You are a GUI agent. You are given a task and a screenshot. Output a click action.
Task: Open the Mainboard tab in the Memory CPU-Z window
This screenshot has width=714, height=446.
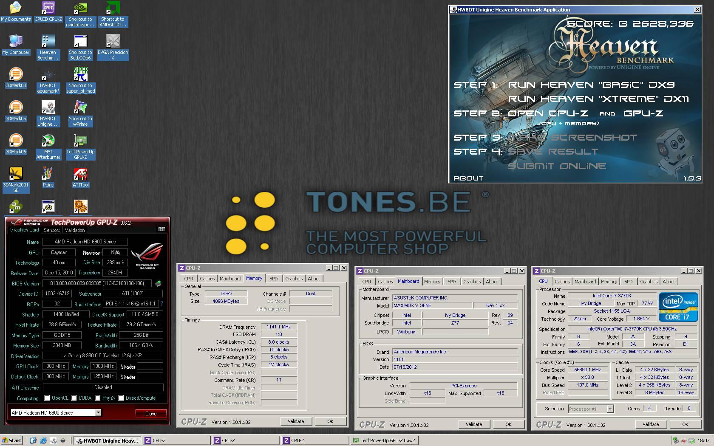230,279
